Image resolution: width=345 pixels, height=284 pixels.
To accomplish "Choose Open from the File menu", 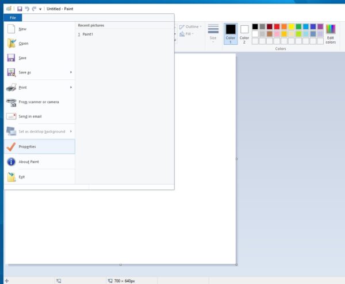I will (x=23, y=44).
